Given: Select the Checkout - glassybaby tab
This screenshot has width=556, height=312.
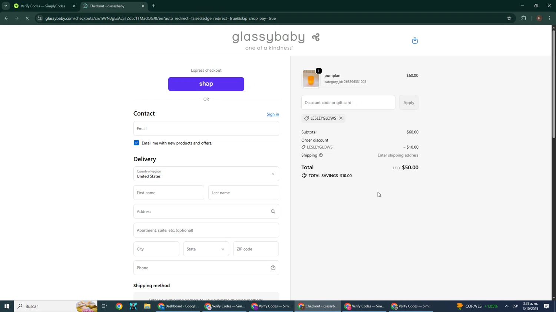Looking at the screenshot, I should tap(113, 6).
